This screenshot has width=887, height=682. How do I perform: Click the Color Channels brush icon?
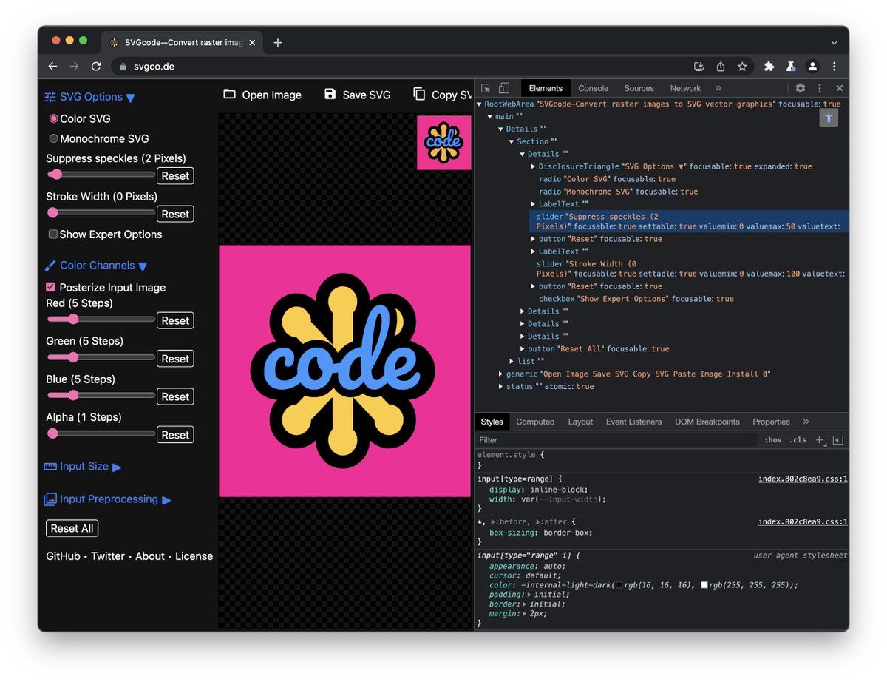pyautogui.click(x=50, y=266)
